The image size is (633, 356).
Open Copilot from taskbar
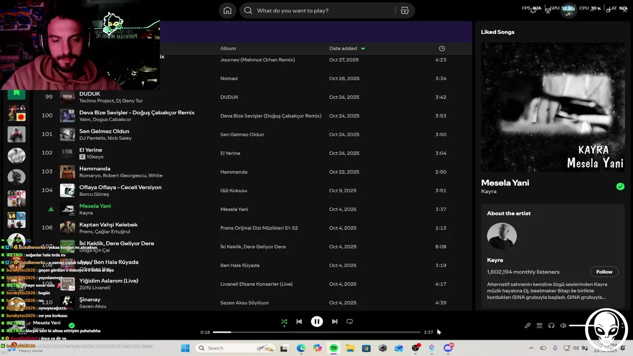[x=317, y=348]
